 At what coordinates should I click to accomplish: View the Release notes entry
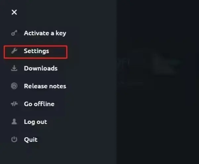(x=39, y=86)
